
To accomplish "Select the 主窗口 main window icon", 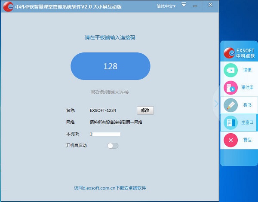I will (x=230, y=122).
